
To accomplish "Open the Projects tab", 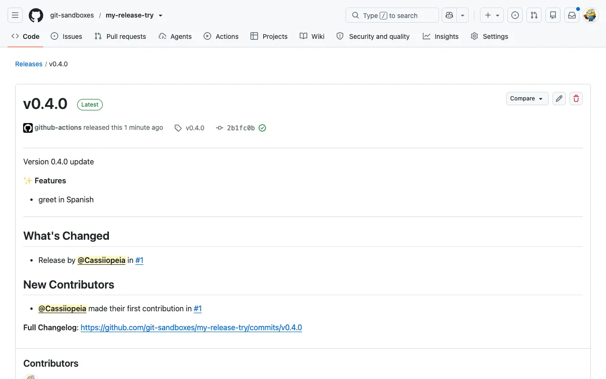I will (x=269, y=36).
